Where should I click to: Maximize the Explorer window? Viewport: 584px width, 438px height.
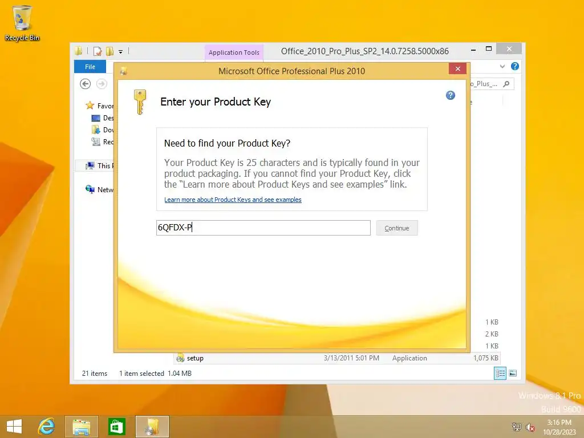coord(489,49)
